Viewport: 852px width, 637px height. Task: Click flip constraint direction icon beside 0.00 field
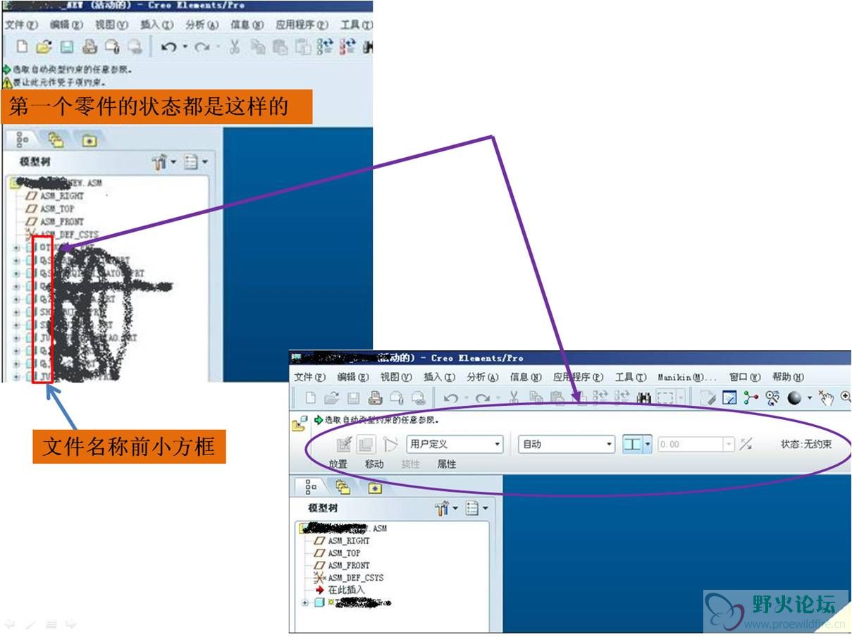click(x=746, y=444)
